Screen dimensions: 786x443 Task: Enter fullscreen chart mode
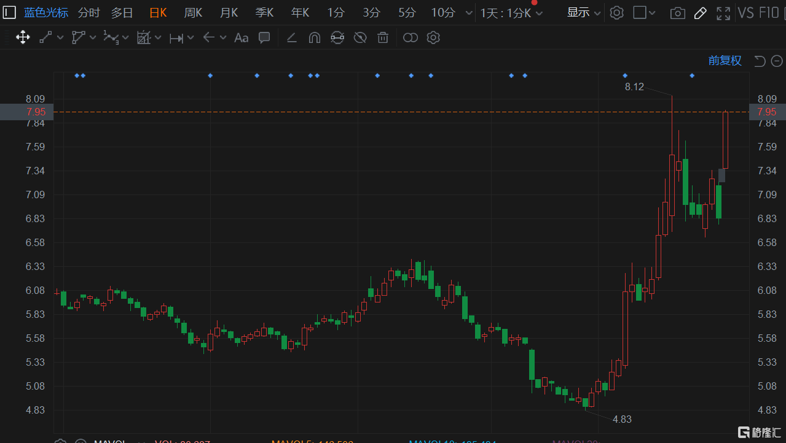[x=723, y=13]
